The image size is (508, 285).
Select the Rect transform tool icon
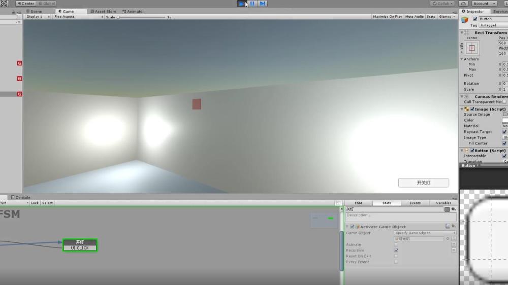point(4,4)
